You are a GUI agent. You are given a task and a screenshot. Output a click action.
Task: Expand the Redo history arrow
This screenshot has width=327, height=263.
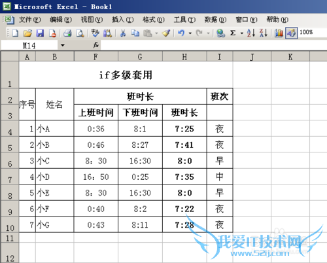pos(208,33)
